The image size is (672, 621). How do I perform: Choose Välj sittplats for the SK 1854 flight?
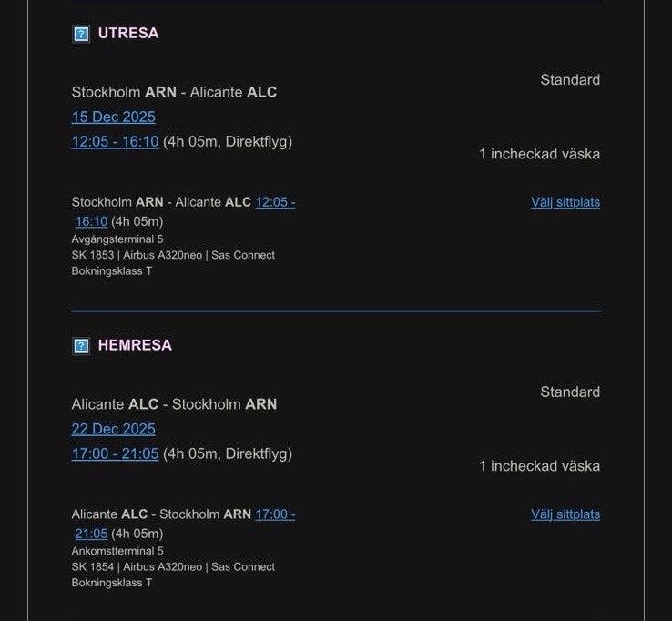click(x=565, y=514)
